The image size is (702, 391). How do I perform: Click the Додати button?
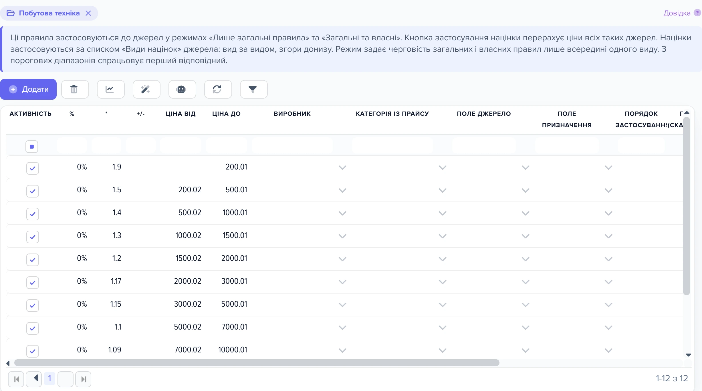coord(28,89)
